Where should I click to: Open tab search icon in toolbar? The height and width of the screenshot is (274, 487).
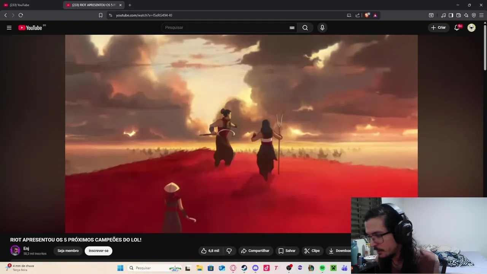coord(431,15)
